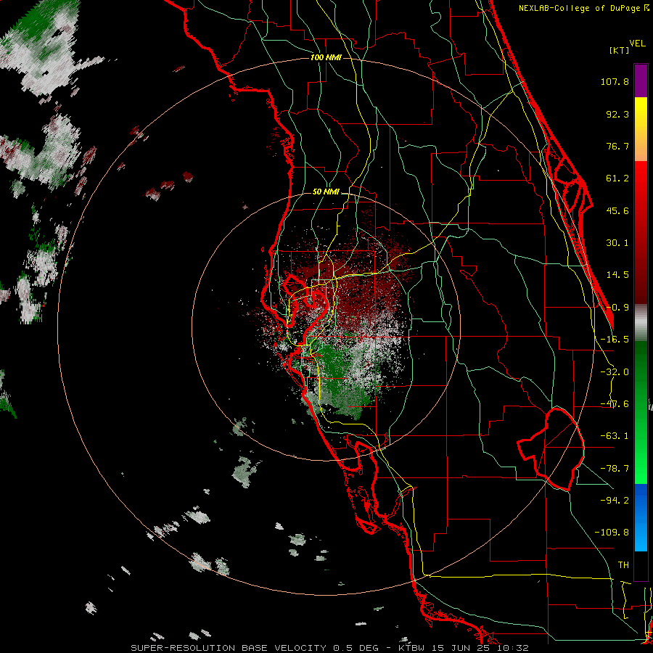The image size is (653, 653).
Task: Click the KTBW station identifier in the caption
Action: click(411, 648)
